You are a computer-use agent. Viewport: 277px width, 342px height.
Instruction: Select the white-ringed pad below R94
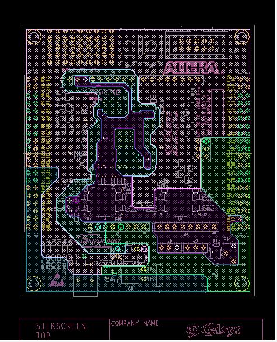pos(234,246)
